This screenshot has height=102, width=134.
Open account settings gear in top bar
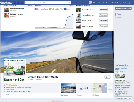129,3
